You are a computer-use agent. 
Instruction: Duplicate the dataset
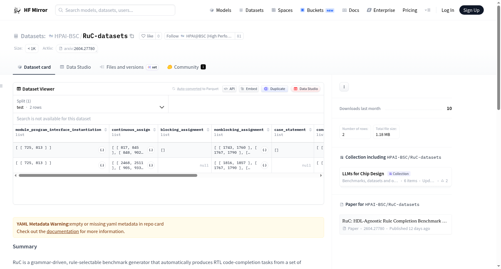[274, 89]
